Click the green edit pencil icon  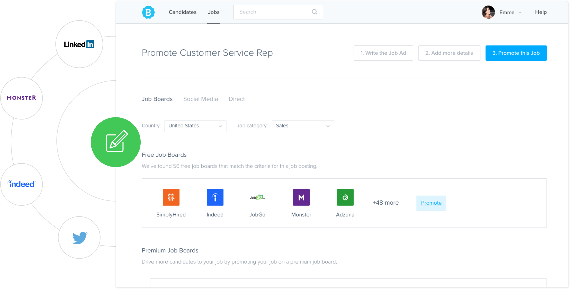tap(116, 142)
